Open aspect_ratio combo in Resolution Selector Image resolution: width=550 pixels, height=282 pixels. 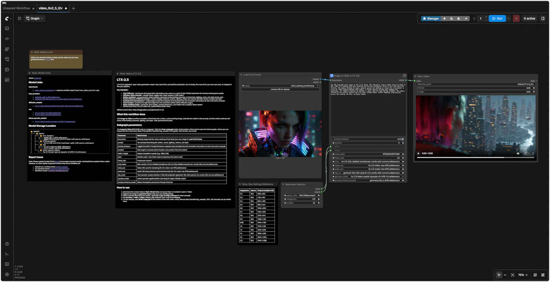point(302,195)
